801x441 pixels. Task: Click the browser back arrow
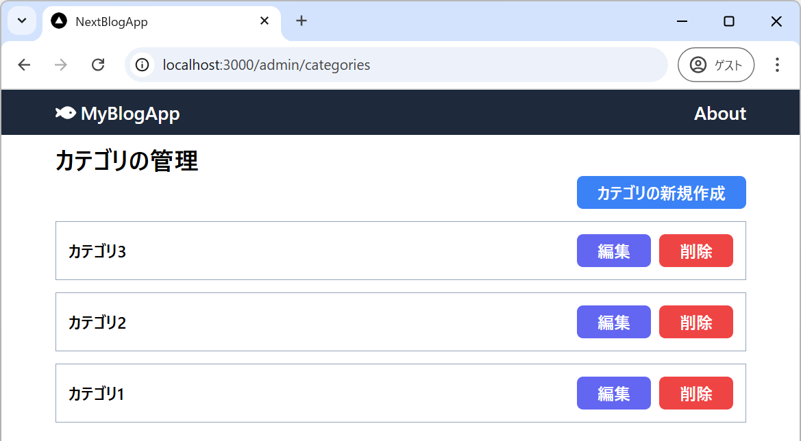pos(25,65)
